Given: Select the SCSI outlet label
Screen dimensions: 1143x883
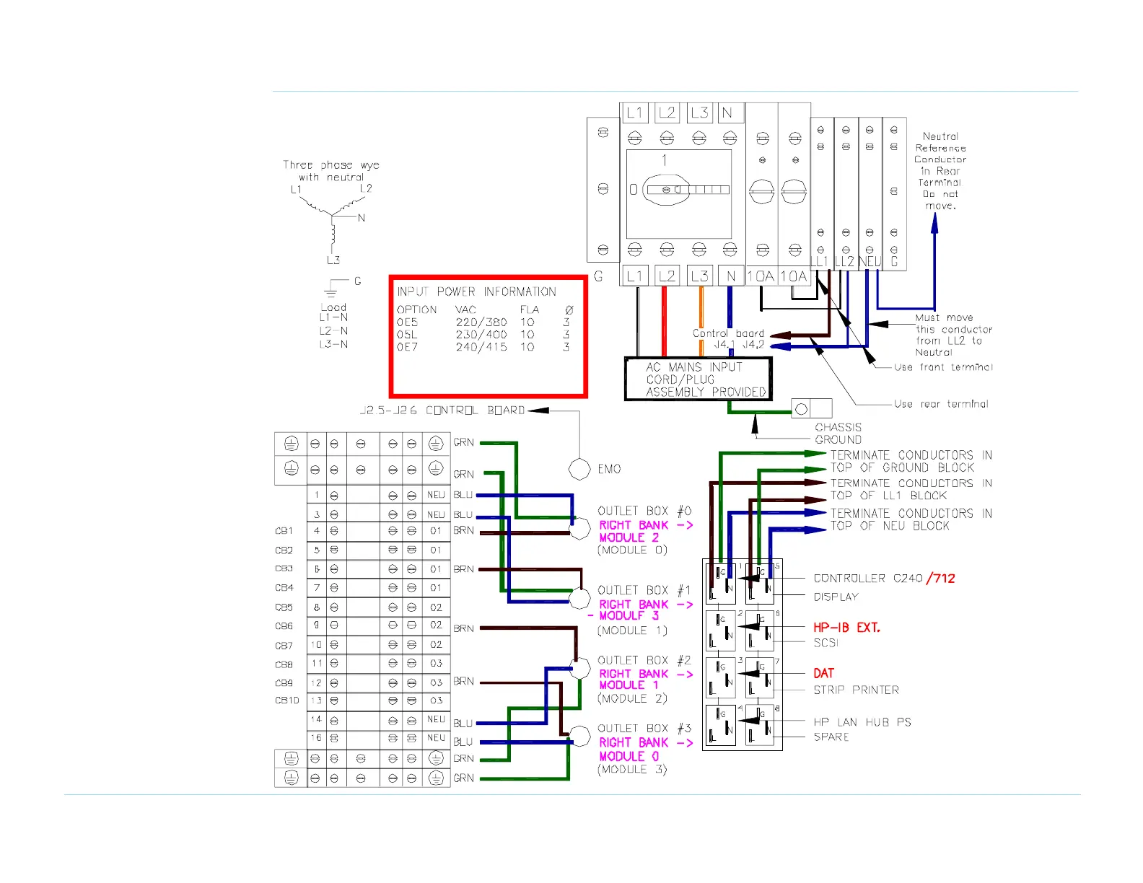Looking at the screenshot, I should 826,643.
